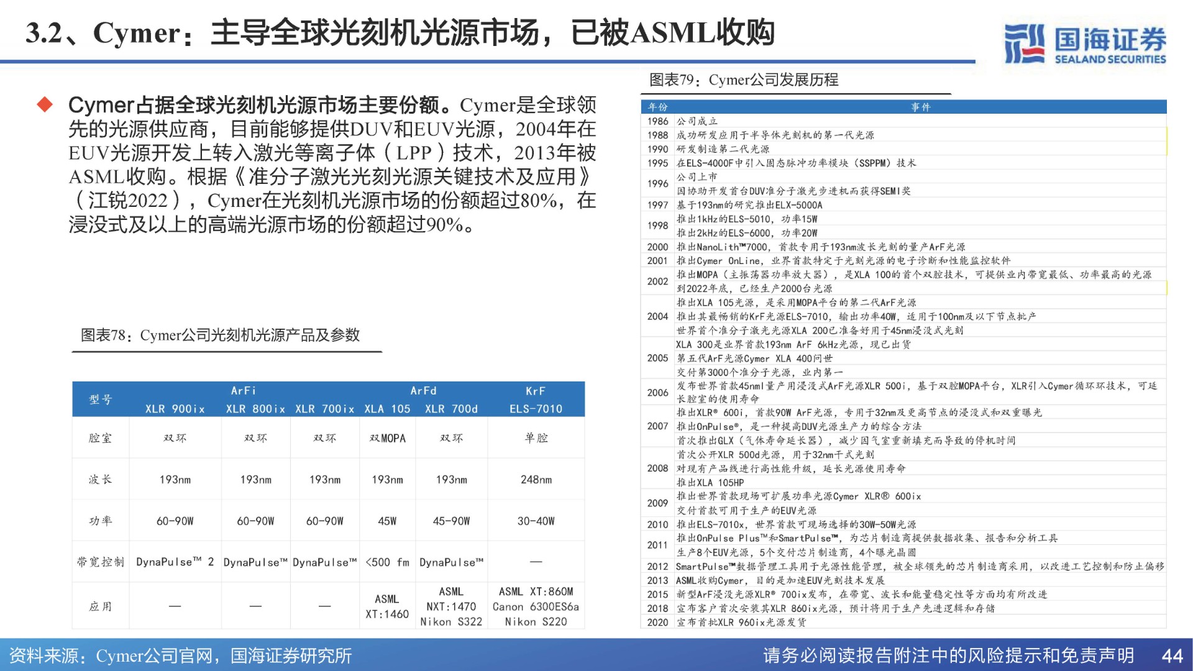
Task: Select the DynaPulse 2 bandwidth cell
Action: click(x=175, y=562)
